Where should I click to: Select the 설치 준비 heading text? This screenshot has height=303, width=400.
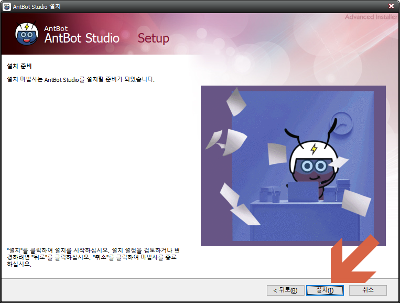[19, 66]
